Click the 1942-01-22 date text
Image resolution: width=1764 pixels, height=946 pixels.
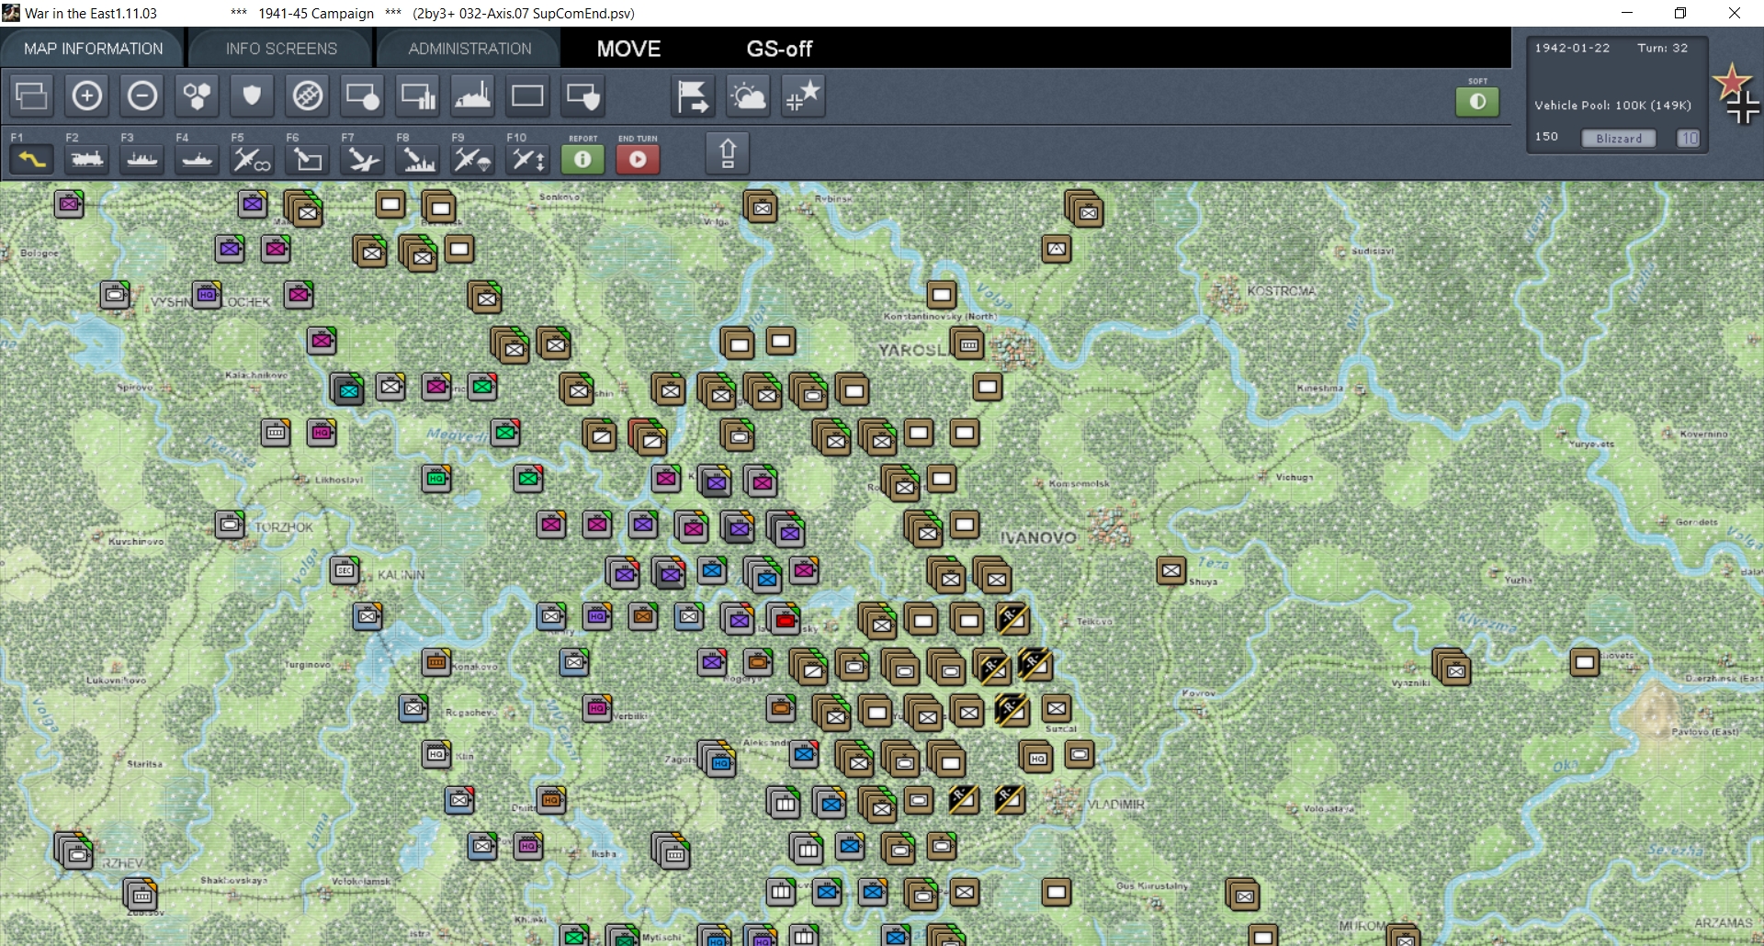[1572, 48]
